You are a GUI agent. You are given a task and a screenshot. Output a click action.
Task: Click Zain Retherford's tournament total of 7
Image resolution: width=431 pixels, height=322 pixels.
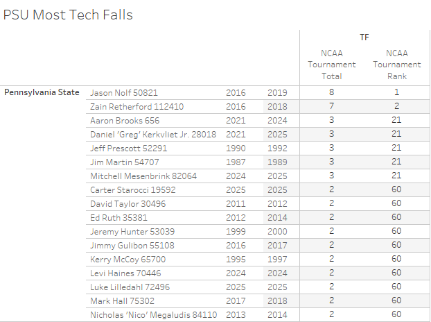coord(331,106)
